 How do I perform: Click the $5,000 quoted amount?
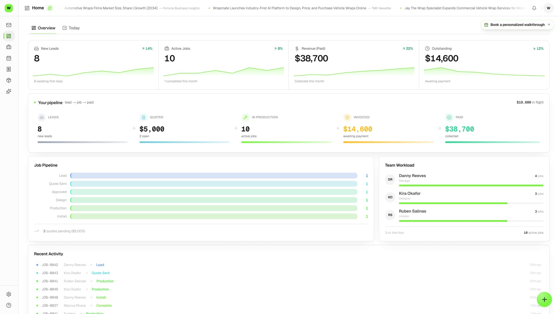click(x=152, y=129)
